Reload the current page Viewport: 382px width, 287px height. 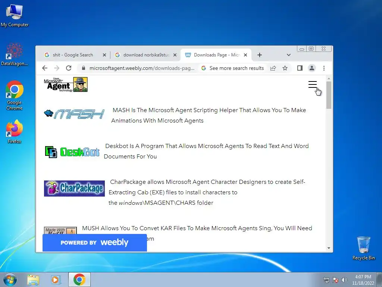(x=69, y=68)
